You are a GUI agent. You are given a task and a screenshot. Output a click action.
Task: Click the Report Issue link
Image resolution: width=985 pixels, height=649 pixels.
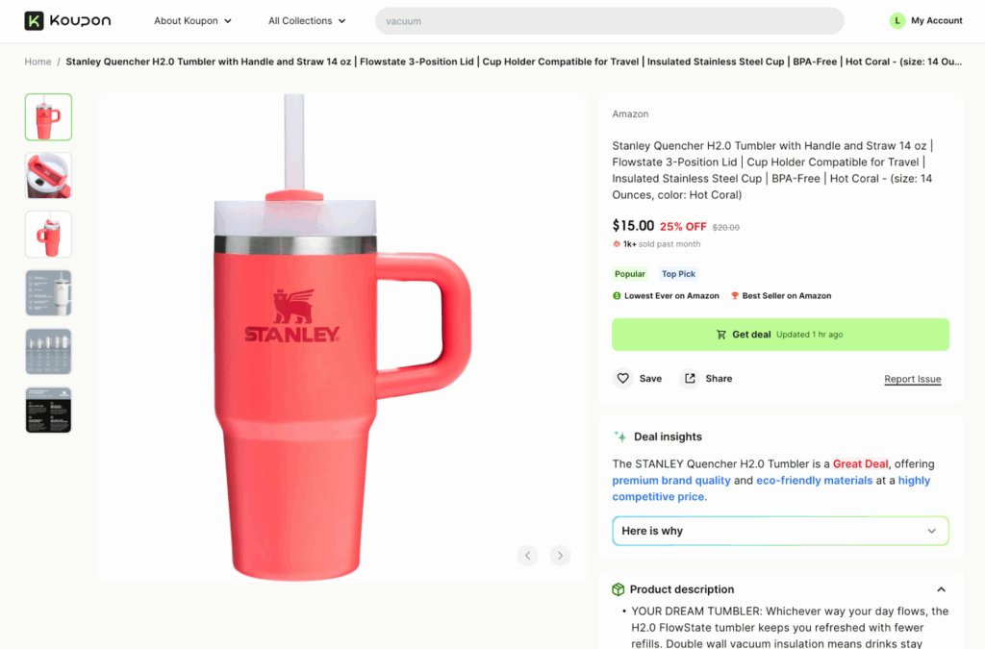tap(912, 379)
